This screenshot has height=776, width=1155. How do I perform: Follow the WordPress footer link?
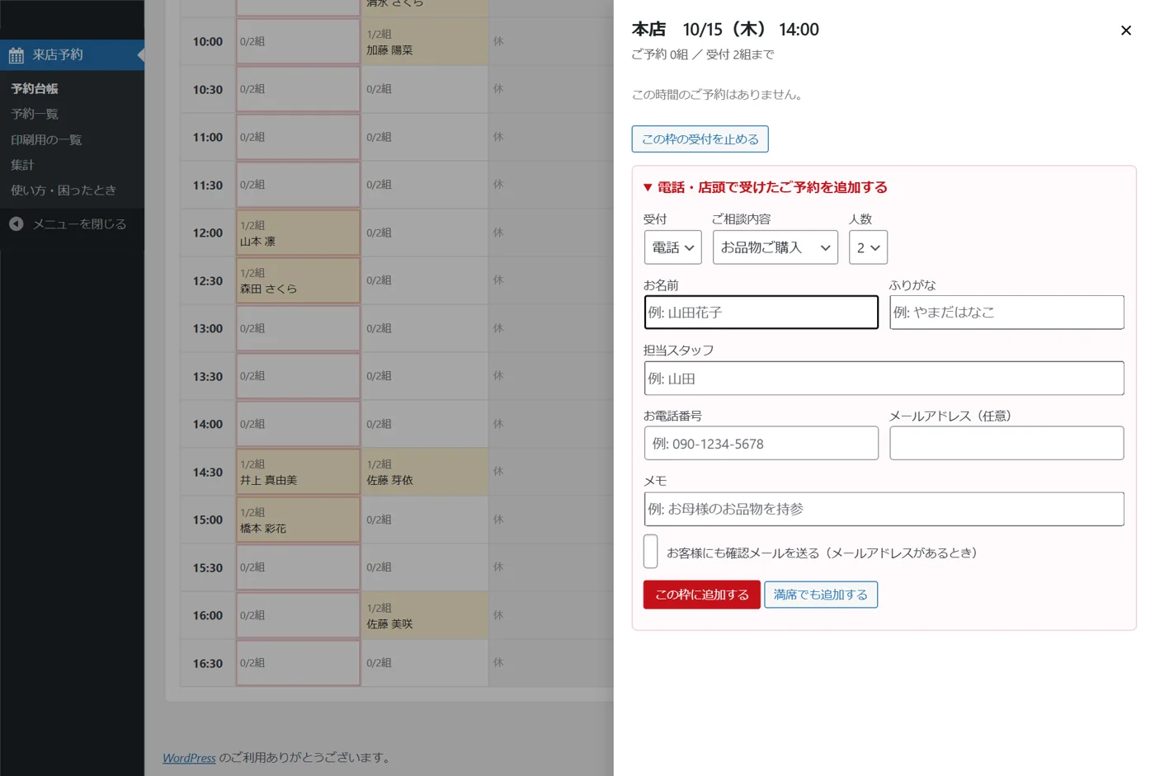(x=189, y=758)
